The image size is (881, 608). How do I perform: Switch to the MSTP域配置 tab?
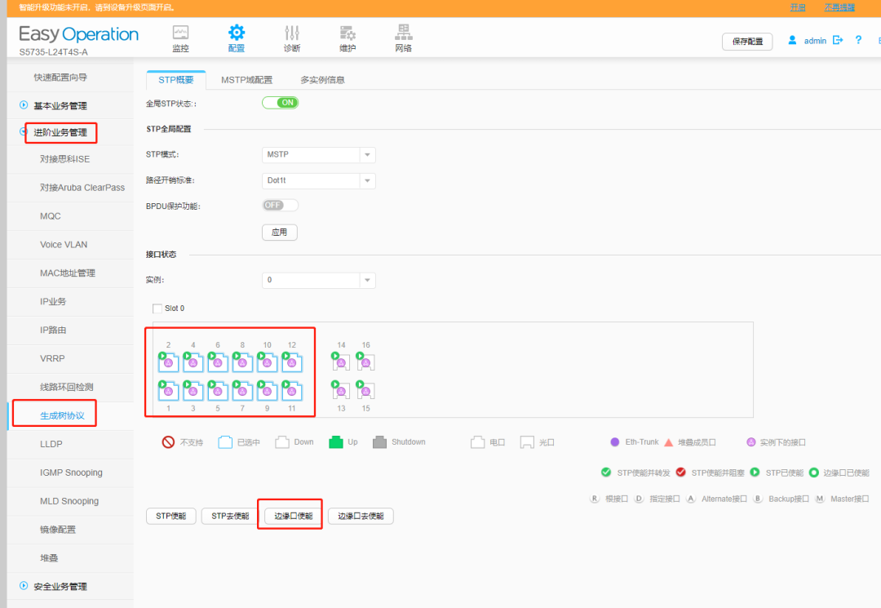pyautogui.click(x=246, y=80)
